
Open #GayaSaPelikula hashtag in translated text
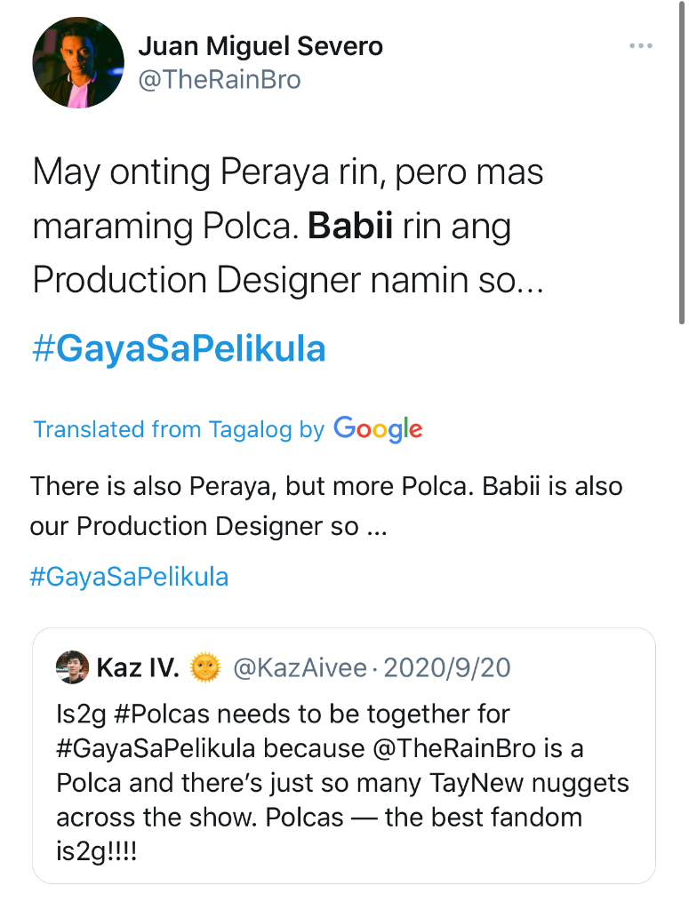point(130,577)
